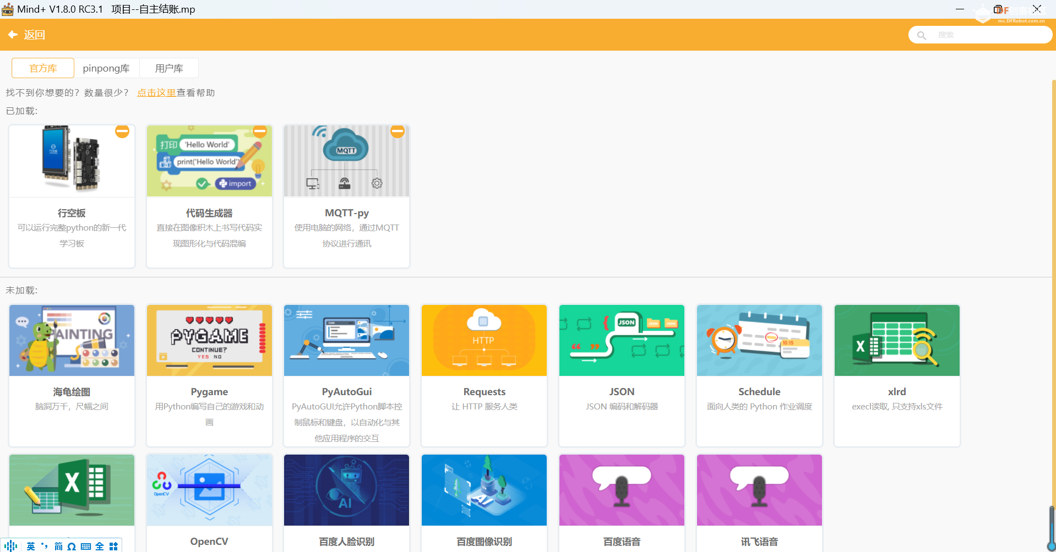This screenshot has width=1056, height=552.
Task: Click the 行空板 title text
Action: point(72,213)
